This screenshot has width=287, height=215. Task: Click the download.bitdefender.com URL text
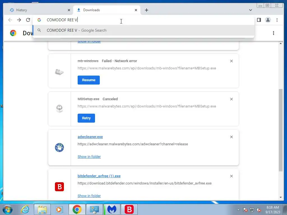(145, 183)
